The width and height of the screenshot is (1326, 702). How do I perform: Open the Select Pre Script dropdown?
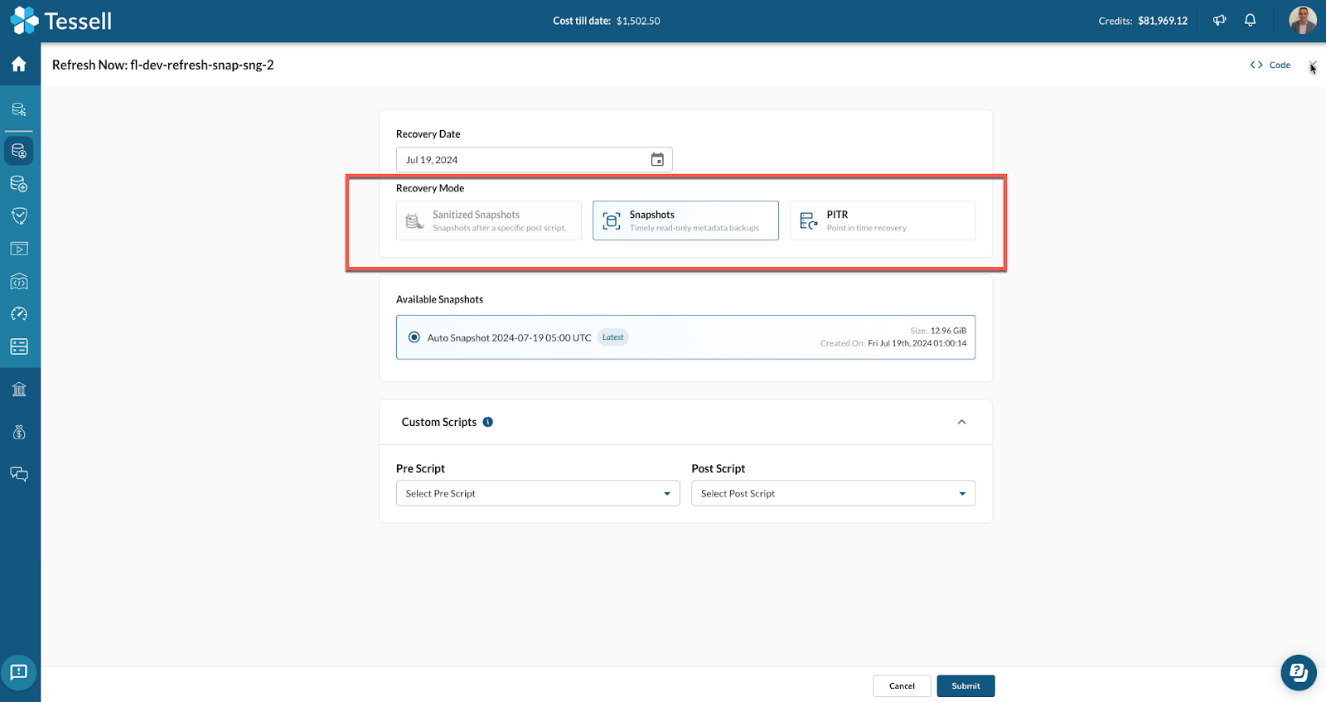click(538, 493)
